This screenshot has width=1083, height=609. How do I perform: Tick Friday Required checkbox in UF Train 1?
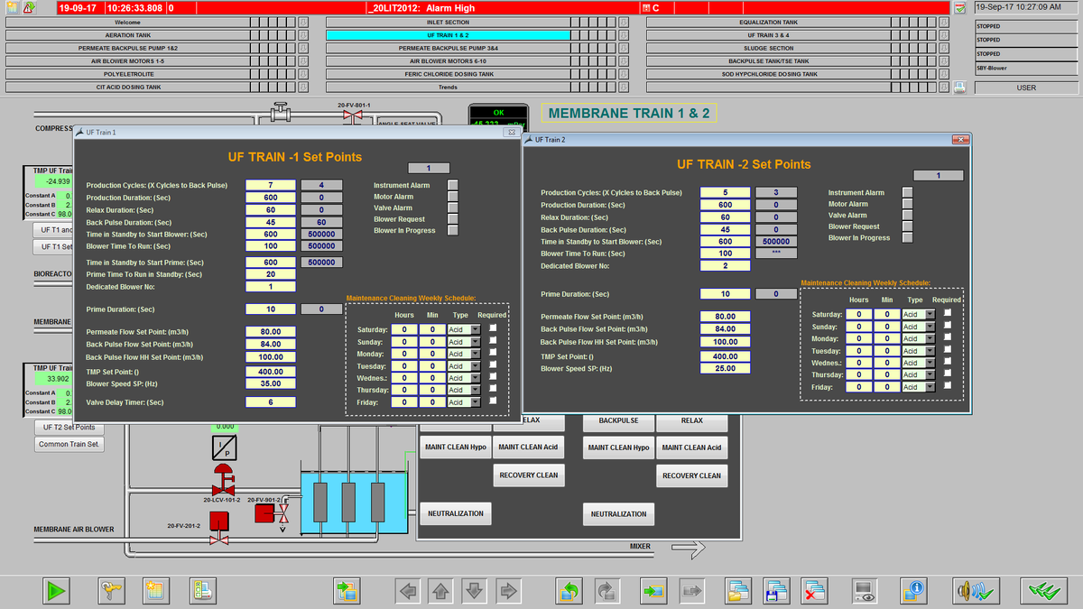tap(493, 401)
